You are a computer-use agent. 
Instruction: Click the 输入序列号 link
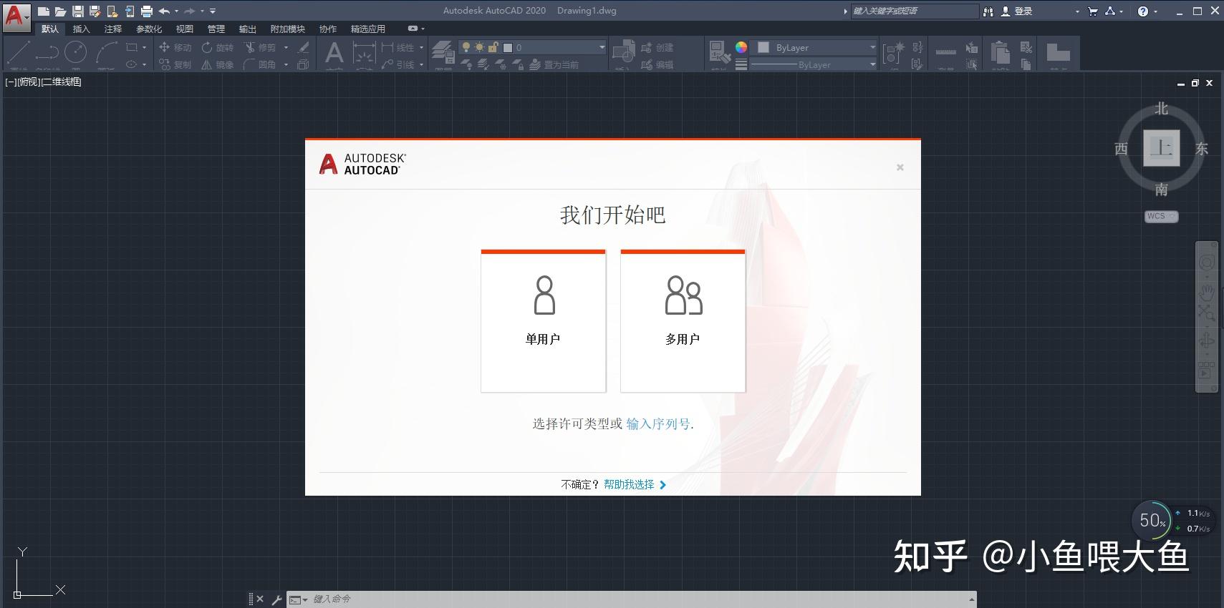[x=658, y=423]
